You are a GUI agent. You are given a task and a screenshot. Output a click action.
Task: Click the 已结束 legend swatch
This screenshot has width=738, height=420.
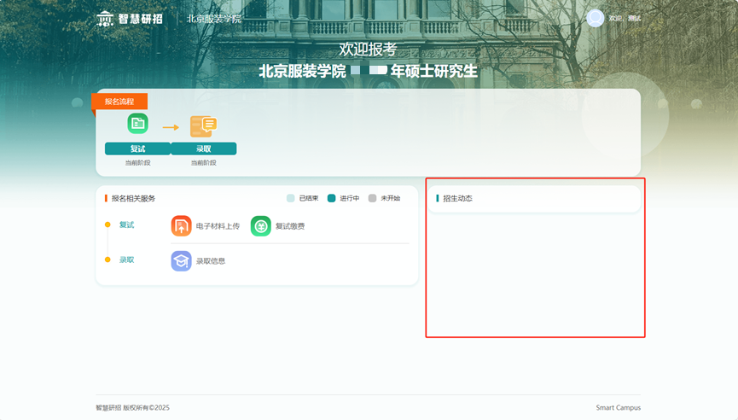pyautogui.click(x=291, y=198)
